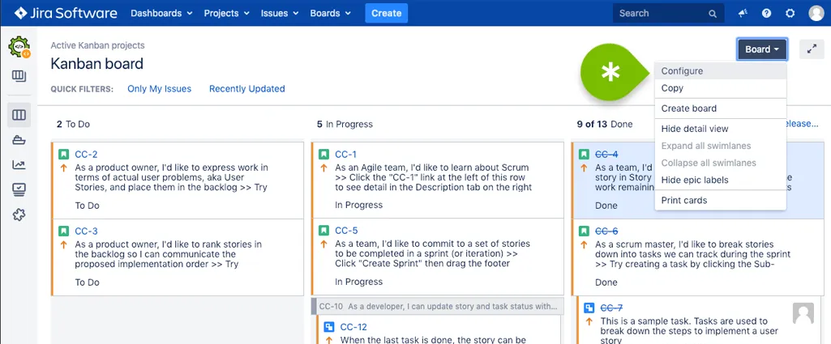Image resolution: width=831 pixels, height=344 pixels.
Task: Choose Print cards menu item
Action: pos(720,200)
